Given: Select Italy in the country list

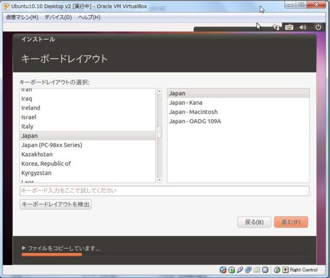Looking at the screenshot, I should click(87, 127).
